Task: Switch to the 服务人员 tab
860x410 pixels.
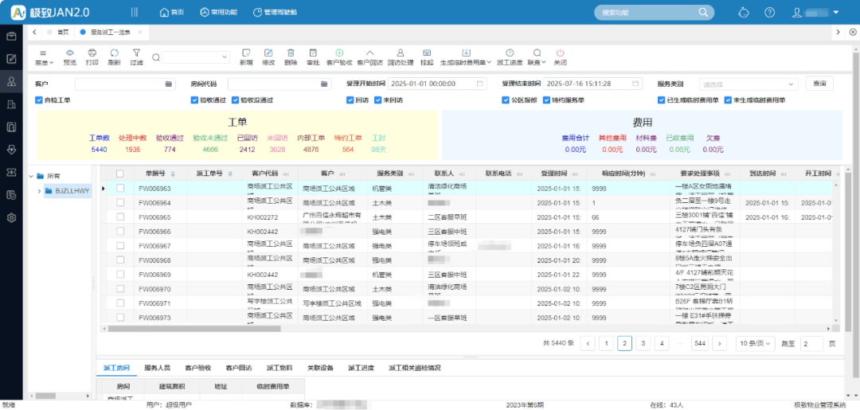Action: click(157, 368)
